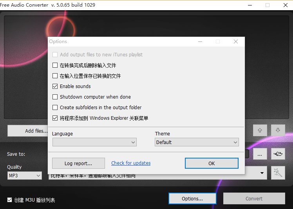Toggle the Enable sounds checkbox
Viewport: 293px width, 209px height.
[x=55, y=86]
